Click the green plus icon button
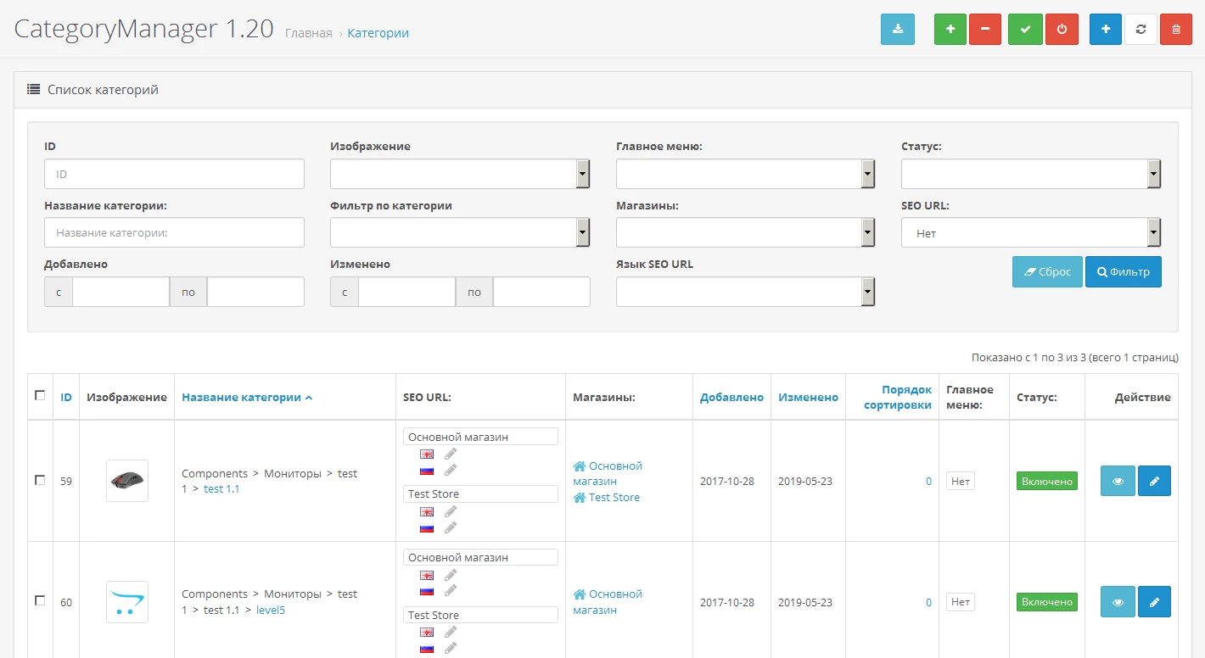 click(x=950, y=29)
